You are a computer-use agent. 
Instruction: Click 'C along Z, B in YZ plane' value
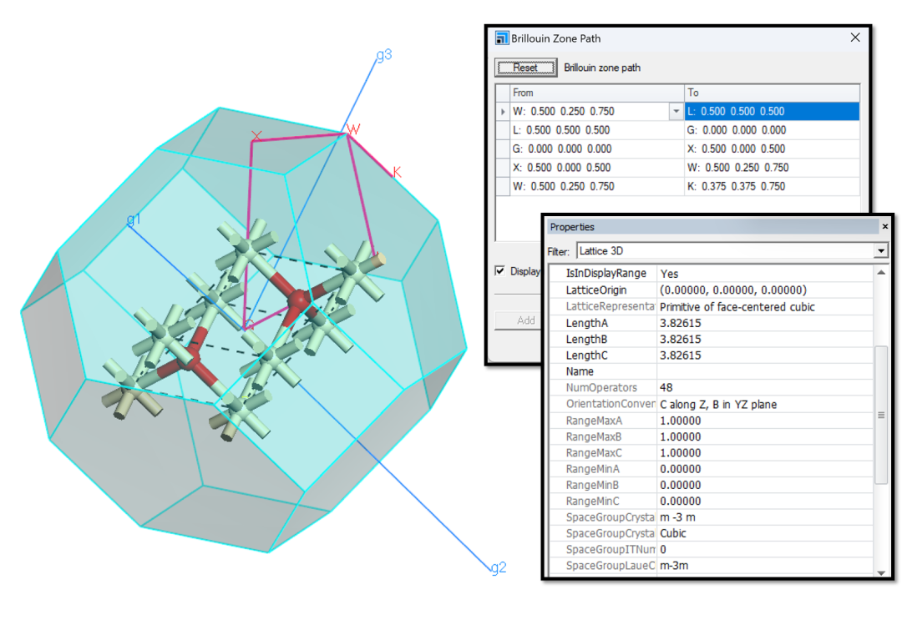pyautogui.click(x=765, y=404)
